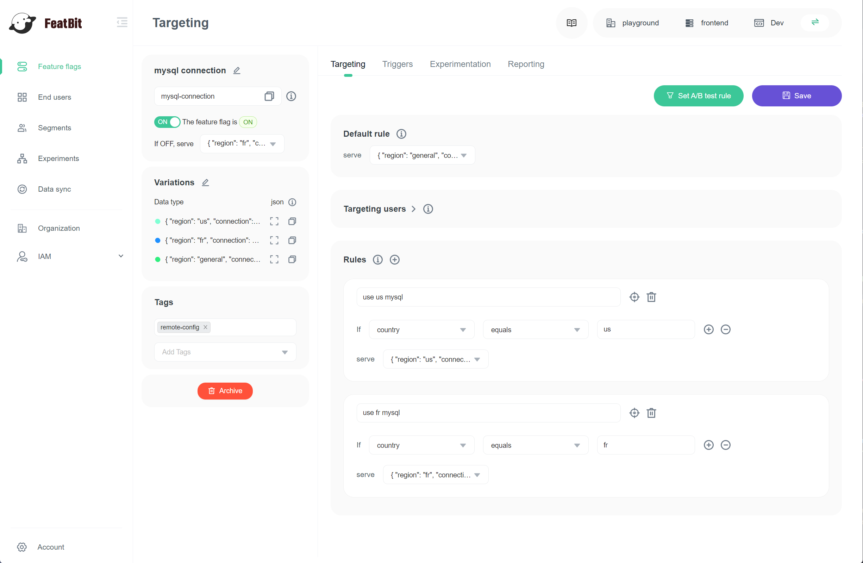
Task: Expand the us region variation fullscreen
Action: pyautogui.click(x=274, y=221)
